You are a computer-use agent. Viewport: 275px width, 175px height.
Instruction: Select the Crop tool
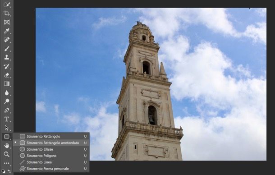coord(7,14)
